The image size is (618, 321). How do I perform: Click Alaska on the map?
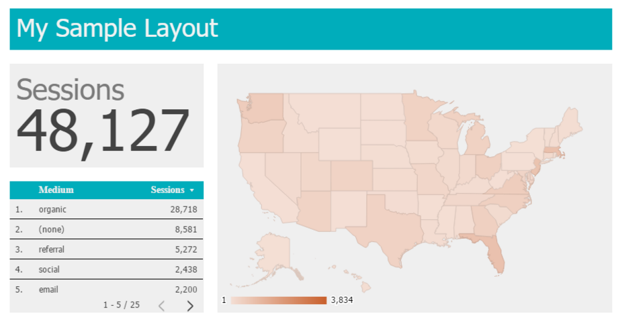273,251
